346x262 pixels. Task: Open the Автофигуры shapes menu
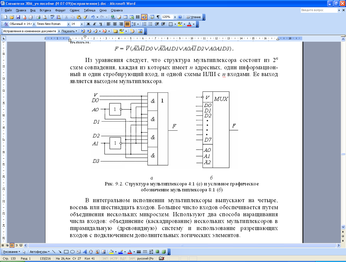pos(39,252)
